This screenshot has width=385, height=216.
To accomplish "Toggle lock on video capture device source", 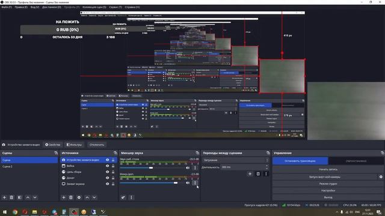I will (x=113, y=160).
